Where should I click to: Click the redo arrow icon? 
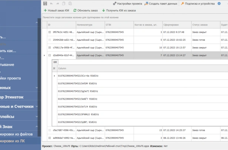[x=58, y=4]
